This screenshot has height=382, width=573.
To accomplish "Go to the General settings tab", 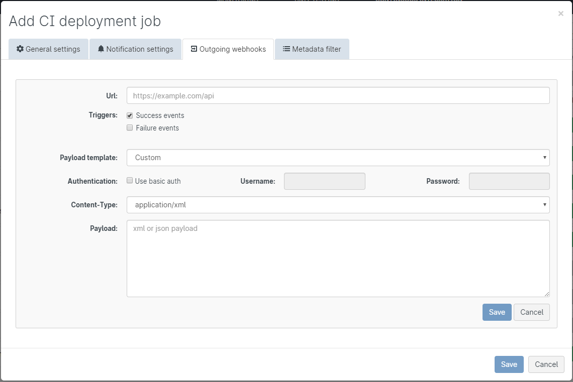I will click(48, 49).
